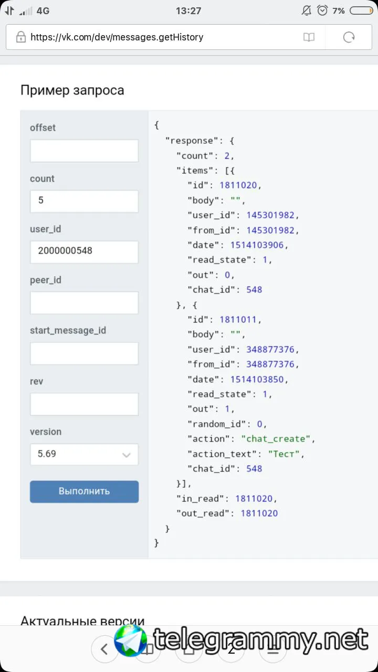Open the version 5.69 dropdown
This screenshot has width=378, height=672.
(x=84, y=455)
